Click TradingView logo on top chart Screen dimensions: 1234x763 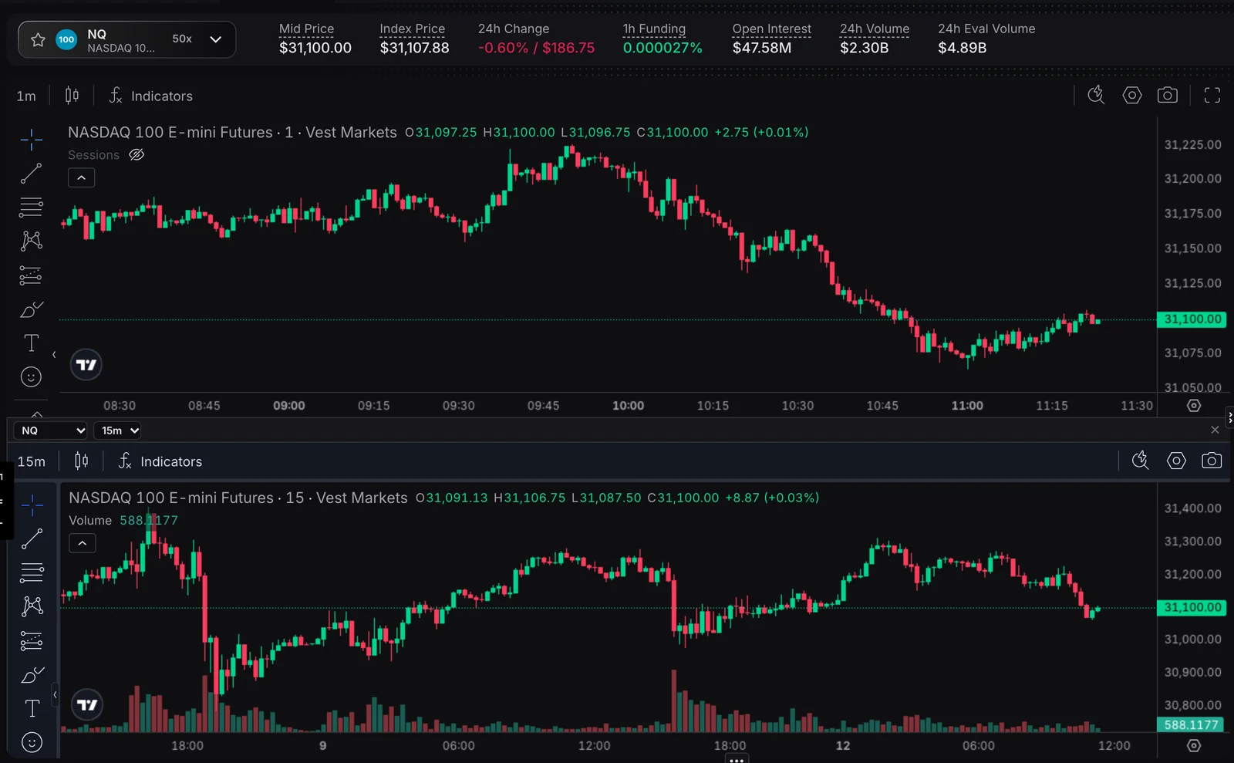point(86,365)
